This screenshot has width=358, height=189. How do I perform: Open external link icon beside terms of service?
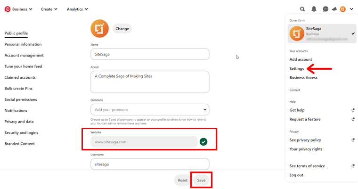coord(353,166)
